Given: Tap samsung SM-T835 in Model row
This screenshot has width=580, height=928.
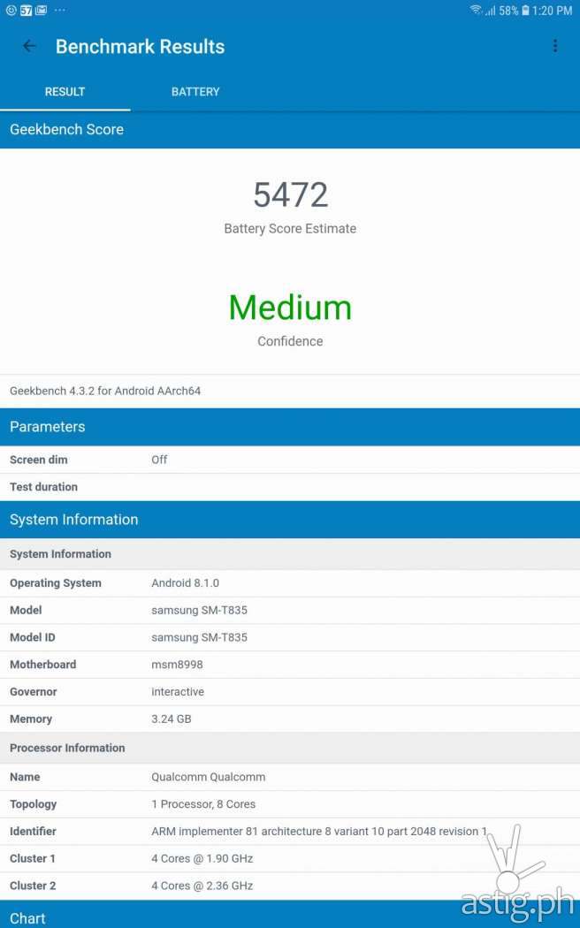Looking at the screenshot, I should coord(200,610).
